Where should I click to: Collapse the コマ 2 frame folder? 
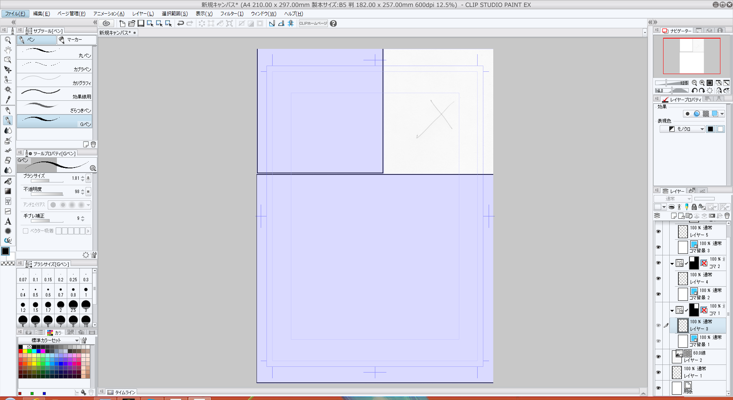pyautogui.click(x=672, y=264)
